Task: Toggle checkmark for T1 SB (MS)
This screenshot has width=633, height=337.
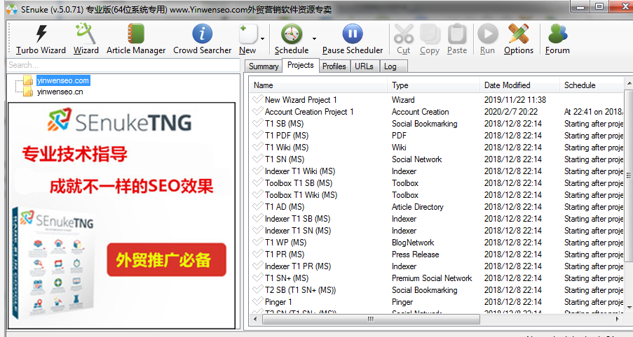Action: 257,123
